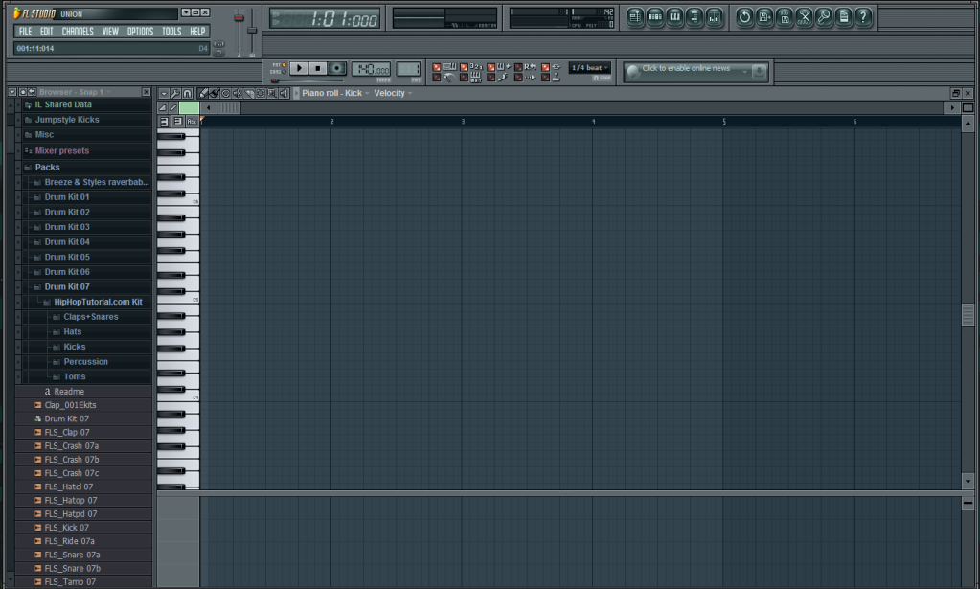Click the Play button in transport
Viewport: 980px width, 589px height.
click(299, 68)
